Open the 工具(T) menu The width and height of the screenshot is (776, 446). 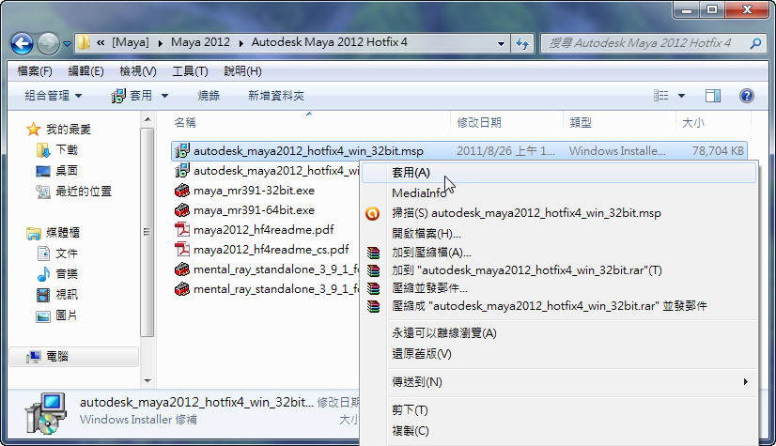[190, 71]
